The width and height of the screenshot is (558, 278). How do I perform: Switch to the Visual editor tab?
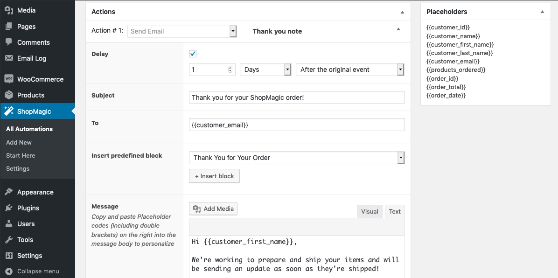coord(370,211)
